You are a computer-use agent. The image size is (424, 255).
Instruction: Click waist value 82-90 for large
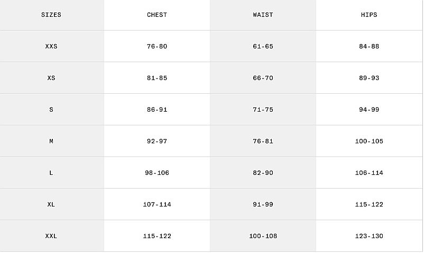pos(263,173)
